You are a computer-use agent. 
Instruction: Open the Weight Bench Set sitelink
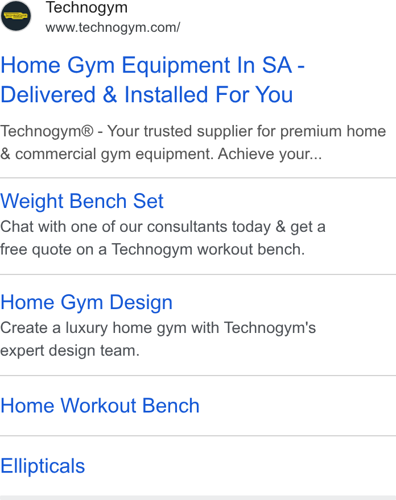click(x=82, y=201)
